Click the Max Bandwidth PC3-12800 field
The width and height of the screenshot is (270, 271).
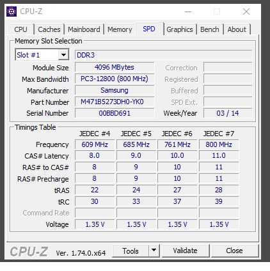[115, 79]
